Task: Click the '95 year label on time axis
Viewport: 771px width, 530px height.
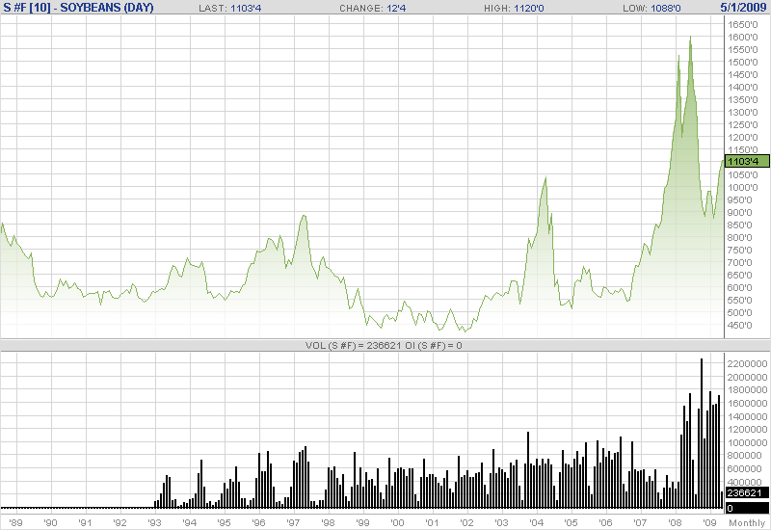Action: tap(225, 522)
